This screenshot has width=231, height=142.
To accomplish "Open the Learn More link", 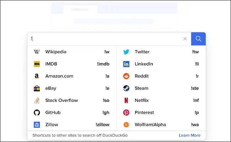I will [189, 135].
